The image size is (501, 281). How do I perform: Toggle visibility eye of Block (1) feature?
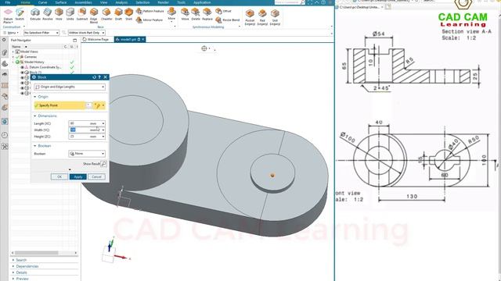tap(23, 73)
